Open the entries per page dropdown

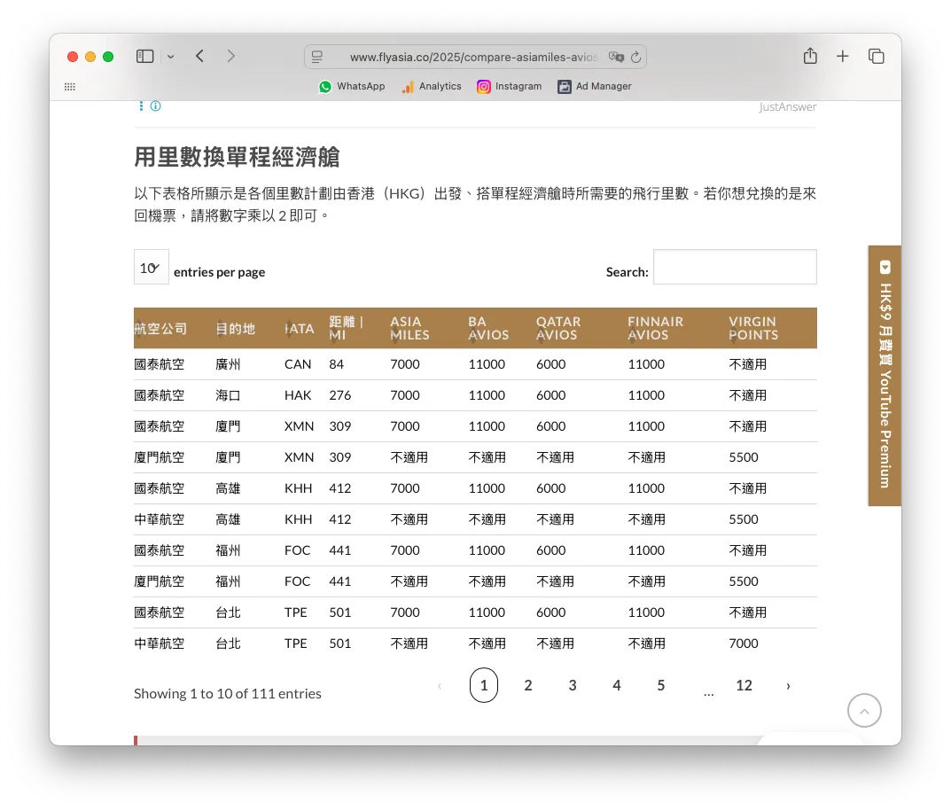151,266
